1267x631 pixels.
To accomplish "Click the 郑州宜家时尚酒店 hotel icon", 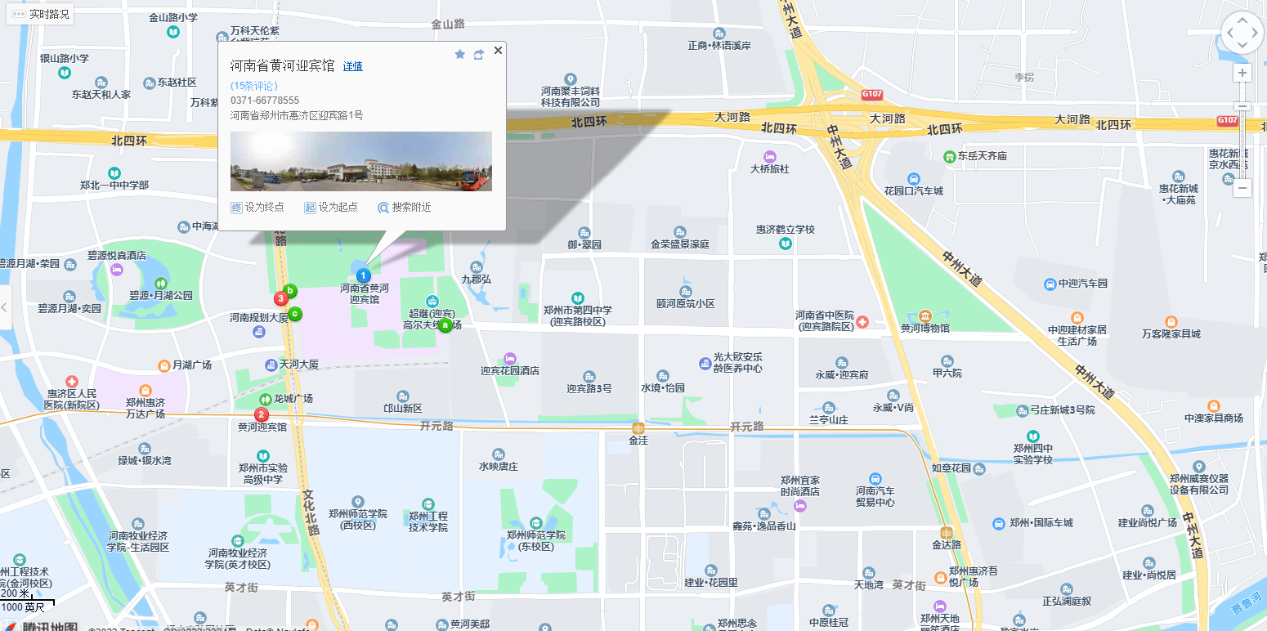I will (x=800, y=507).
